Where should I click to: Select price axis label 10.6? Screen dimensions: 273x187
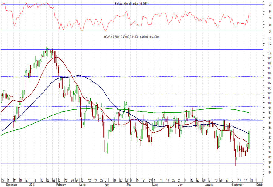[270, 73]
